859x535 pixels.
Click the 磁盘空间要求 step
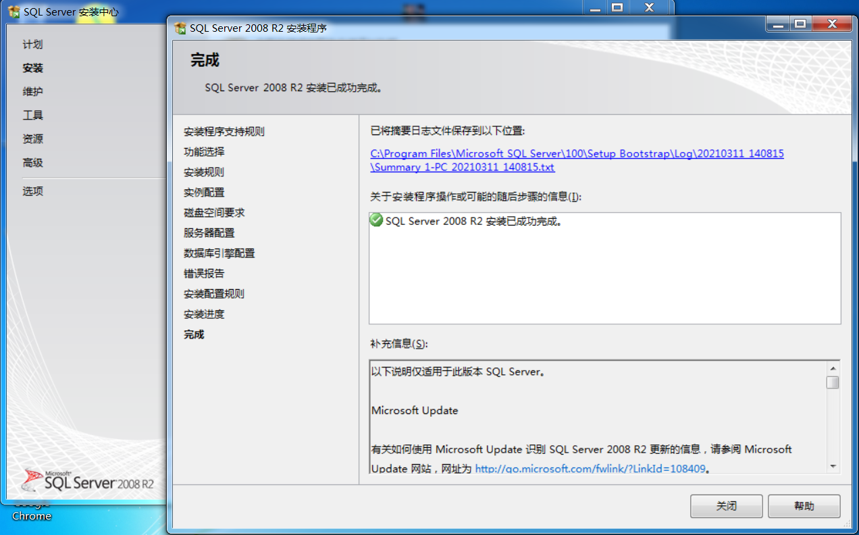click(x=214, y=213)
